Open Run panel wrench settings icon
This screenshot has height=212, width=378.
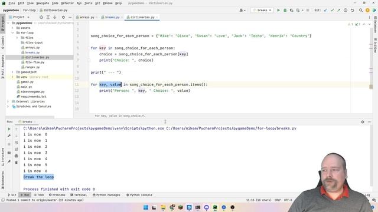tap(9, 136)
